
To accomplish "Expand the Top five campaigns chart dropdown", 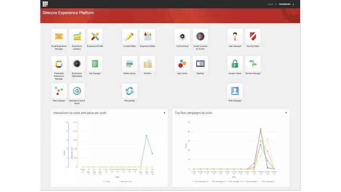I will [x=286, y=113].
